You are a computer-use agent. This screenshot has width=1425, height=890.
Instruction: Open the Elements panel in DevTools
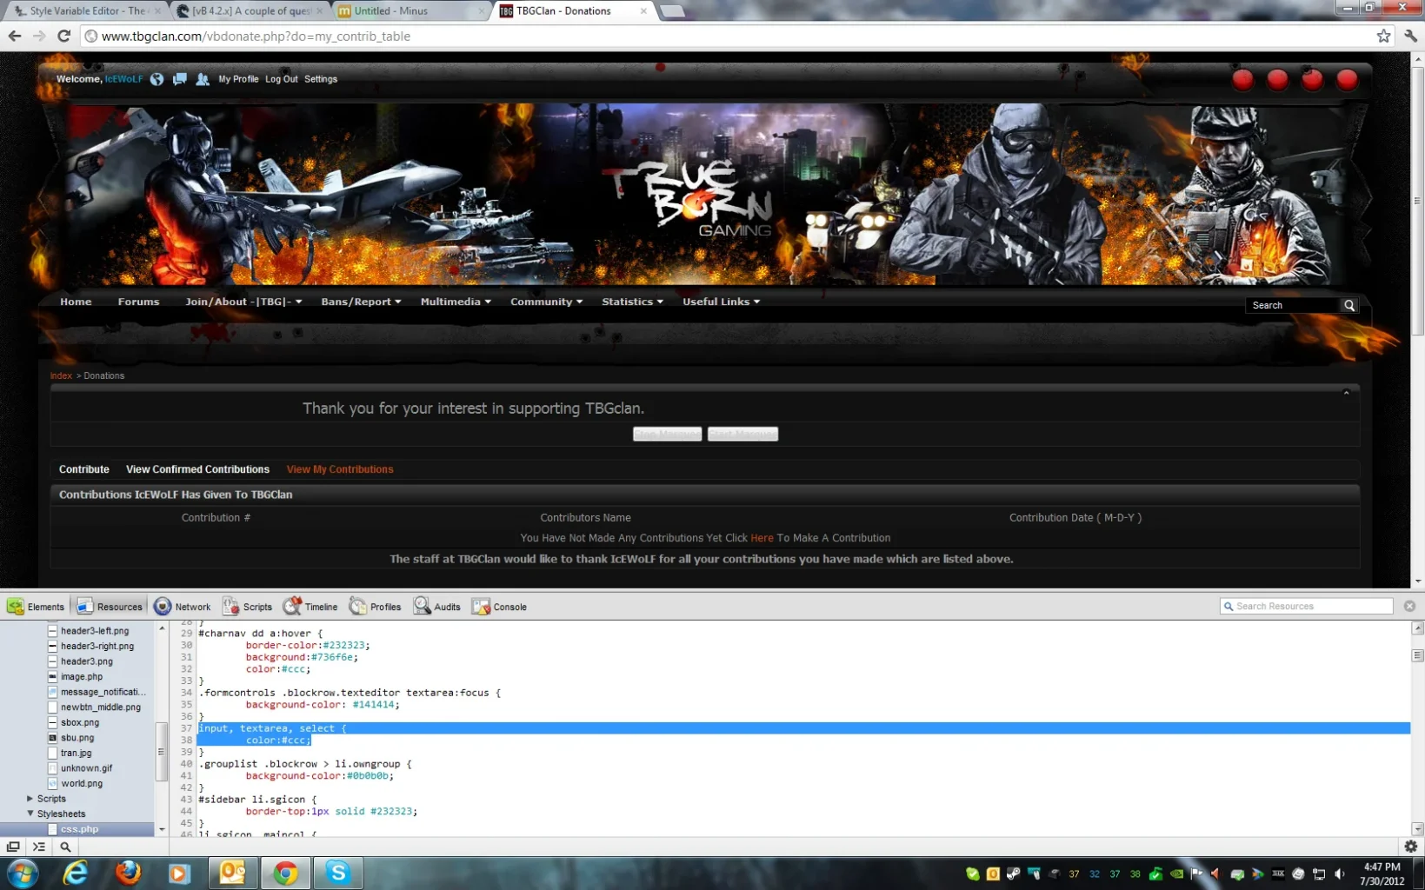(36, 607)
